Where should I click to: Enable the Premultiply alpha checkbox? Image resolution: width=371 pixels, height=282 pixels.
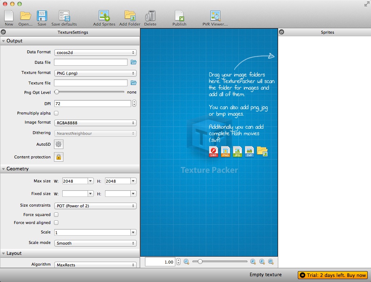tap(56, 113)
